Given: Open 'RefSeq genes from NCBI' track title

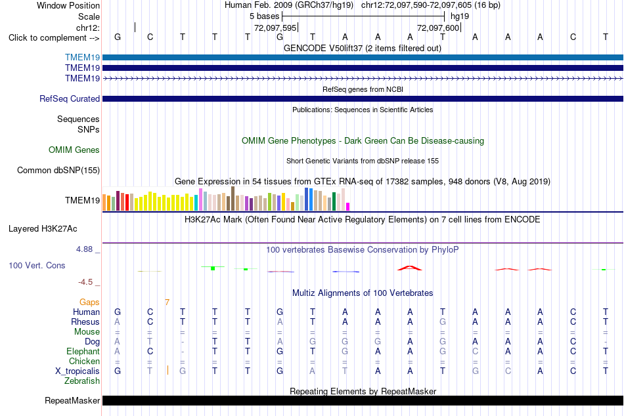Looking at the screenshot, I should (x=363, y=89).
